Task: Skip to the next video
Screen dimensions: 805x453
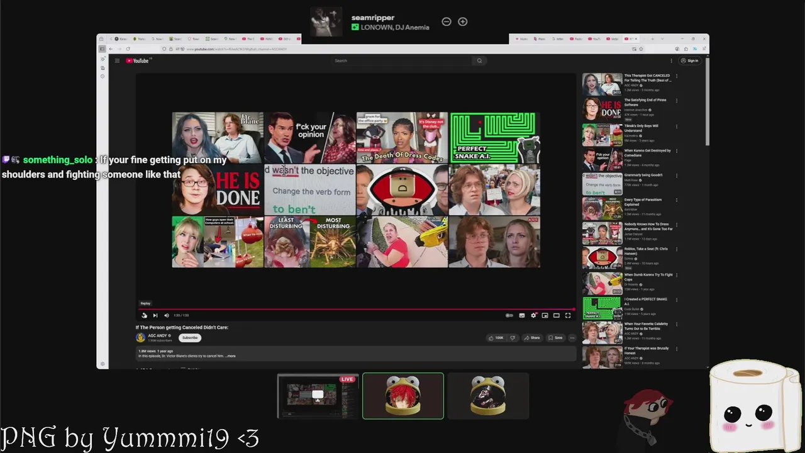Action: (x=155, y=315)
